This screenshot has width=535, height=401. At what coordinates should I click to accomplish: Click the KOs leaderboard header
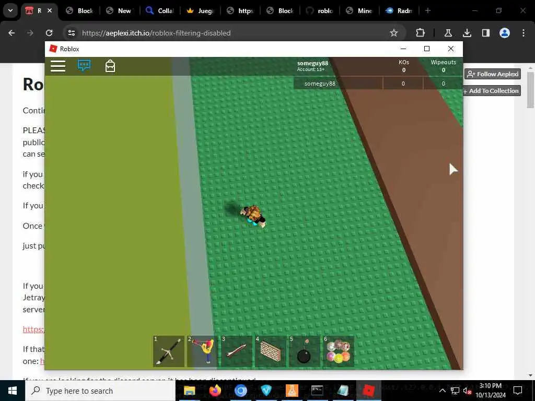(x=404, y=66)
